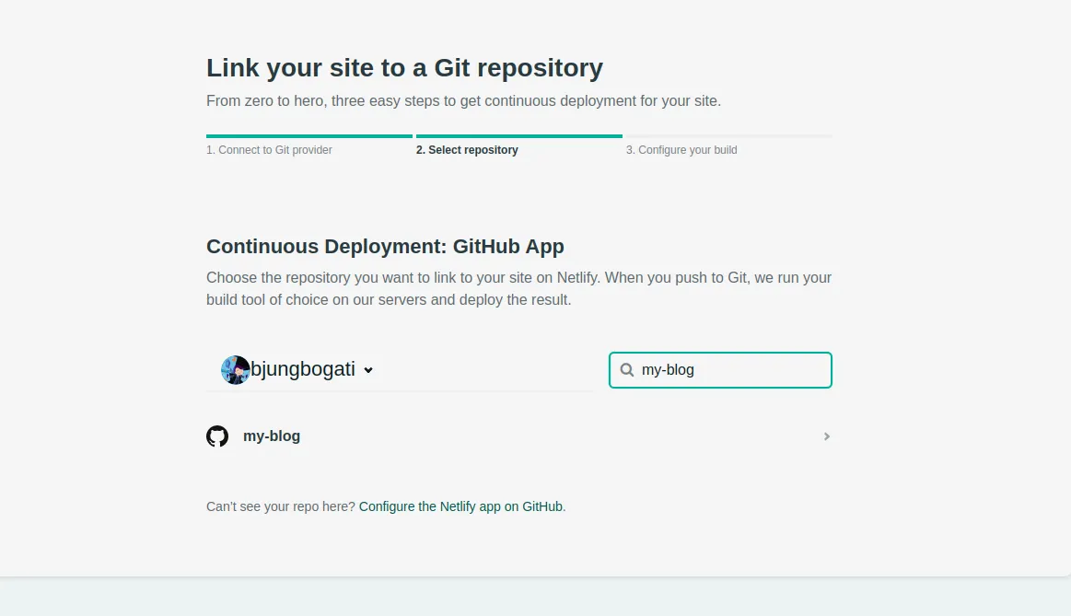
Task: Click the 'Choose the repository' description paragraph
Action: pyautogui.click(x=518, y=288)
